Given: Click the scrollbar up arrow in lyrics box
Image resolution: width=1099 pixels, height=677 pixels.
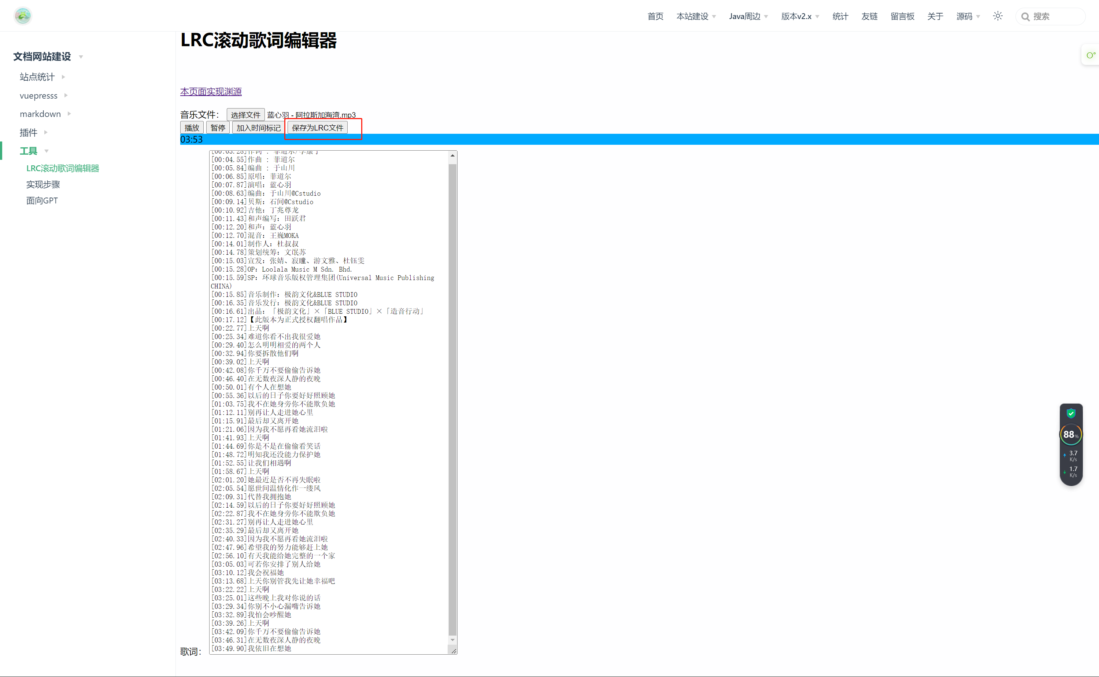Looking at the screenshot, I should coord(452,155).
